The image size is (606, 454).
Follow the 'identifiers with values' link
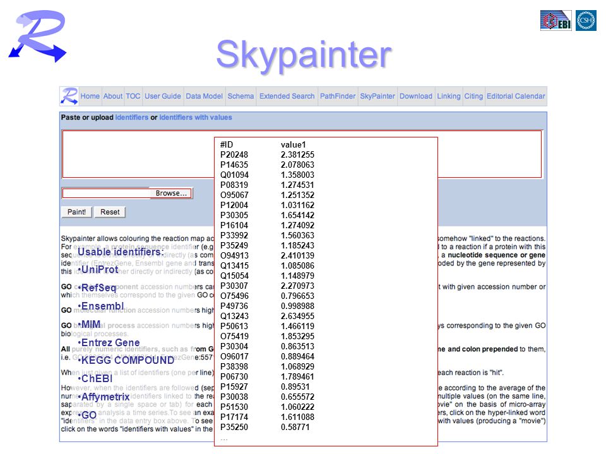pyautogui.click(x=196, y=117)
